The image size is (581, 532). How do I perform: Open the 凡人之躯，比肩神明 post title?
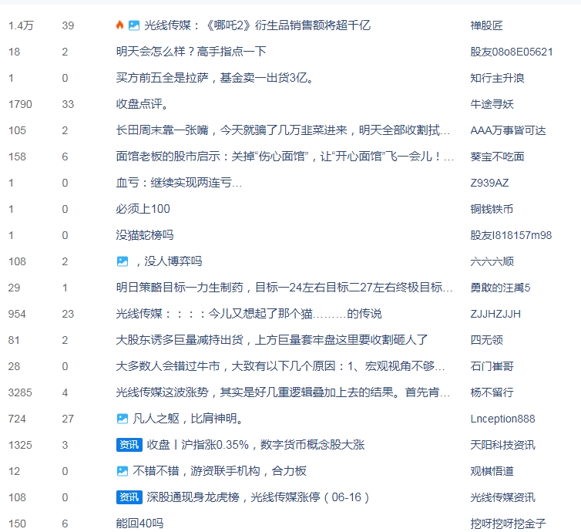(x=189, y=419)
